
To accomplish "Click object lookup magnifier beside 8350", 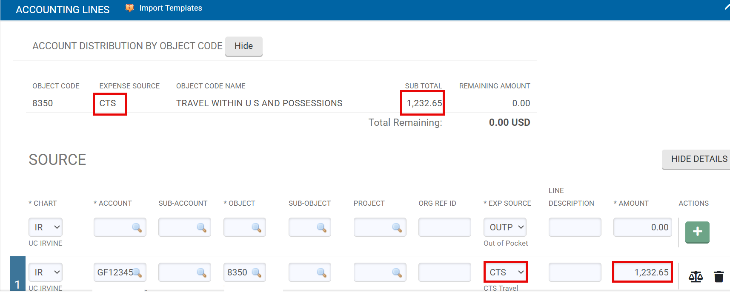I will click(256, 272).
